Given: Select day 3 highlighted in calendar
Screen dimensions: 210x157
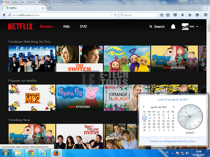Looking at the screenshot, I should tap(144, 118).
